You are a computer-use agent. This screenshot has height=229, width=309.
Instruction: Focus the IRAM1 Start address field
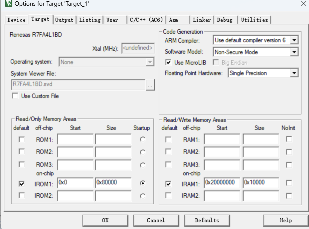222,183
